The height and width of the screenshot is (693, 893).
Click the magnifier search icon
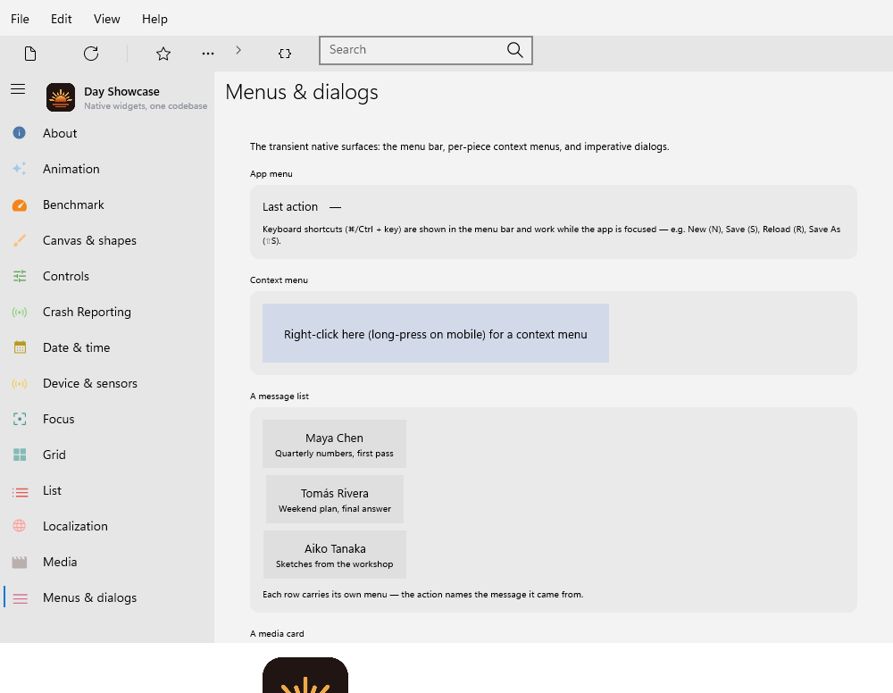tap(515, 50)
